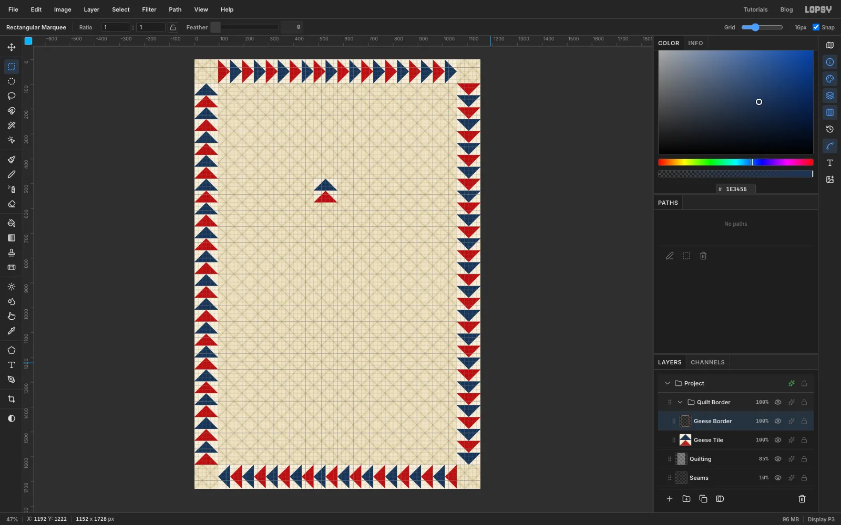This screenshot has width=841, height=525.
Task: Collapse the Project group
Action: [668, 383]
